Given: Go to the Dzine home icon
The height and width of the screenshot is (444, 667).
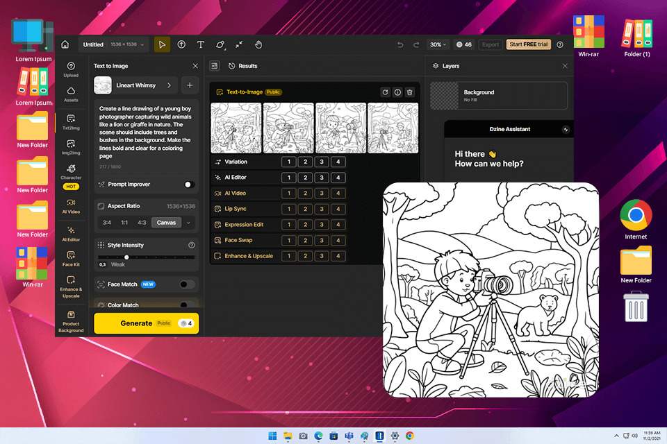Looking at the screenshot, I should 65,44.
